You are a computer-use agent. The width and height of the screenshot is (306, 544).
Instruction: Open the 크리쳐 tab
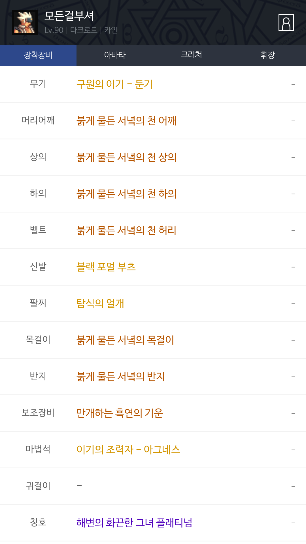[191, 55]
